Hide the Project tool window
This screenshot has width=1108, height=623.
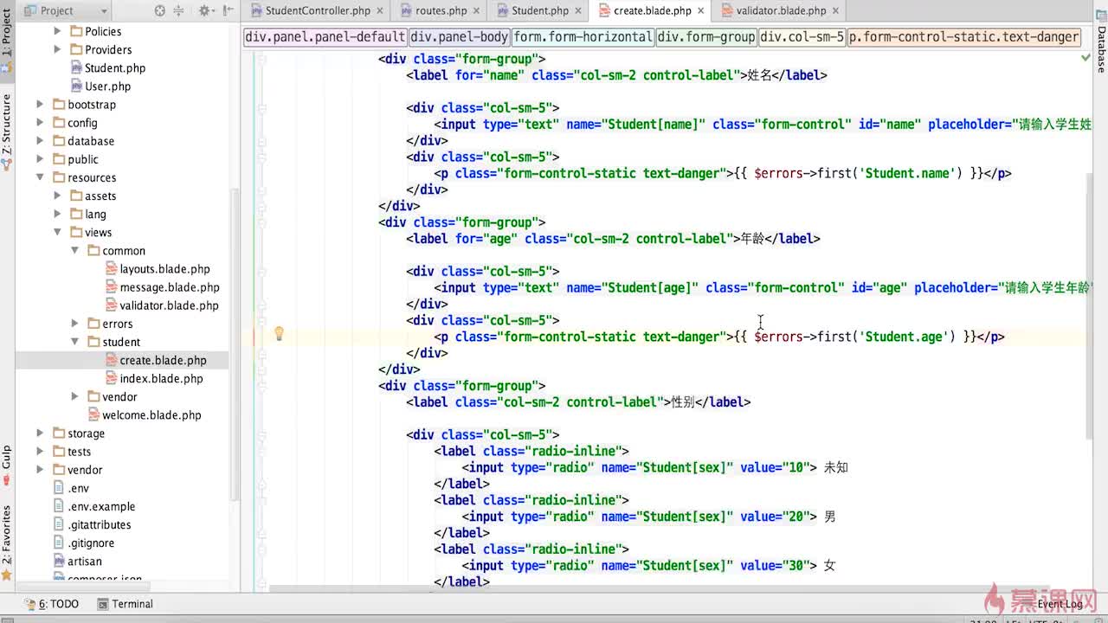(229, 10)
